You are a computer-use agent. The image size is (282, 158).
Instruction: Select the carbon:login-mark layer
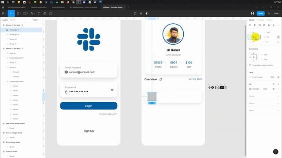click(21, 81)
